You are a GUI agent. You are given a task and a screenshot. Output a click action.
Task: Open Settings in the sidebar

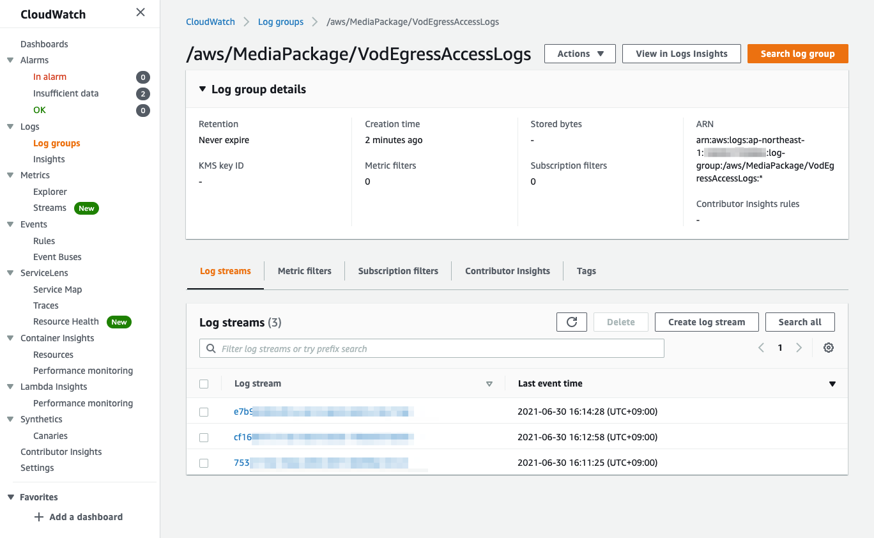[x=37, y=468]
